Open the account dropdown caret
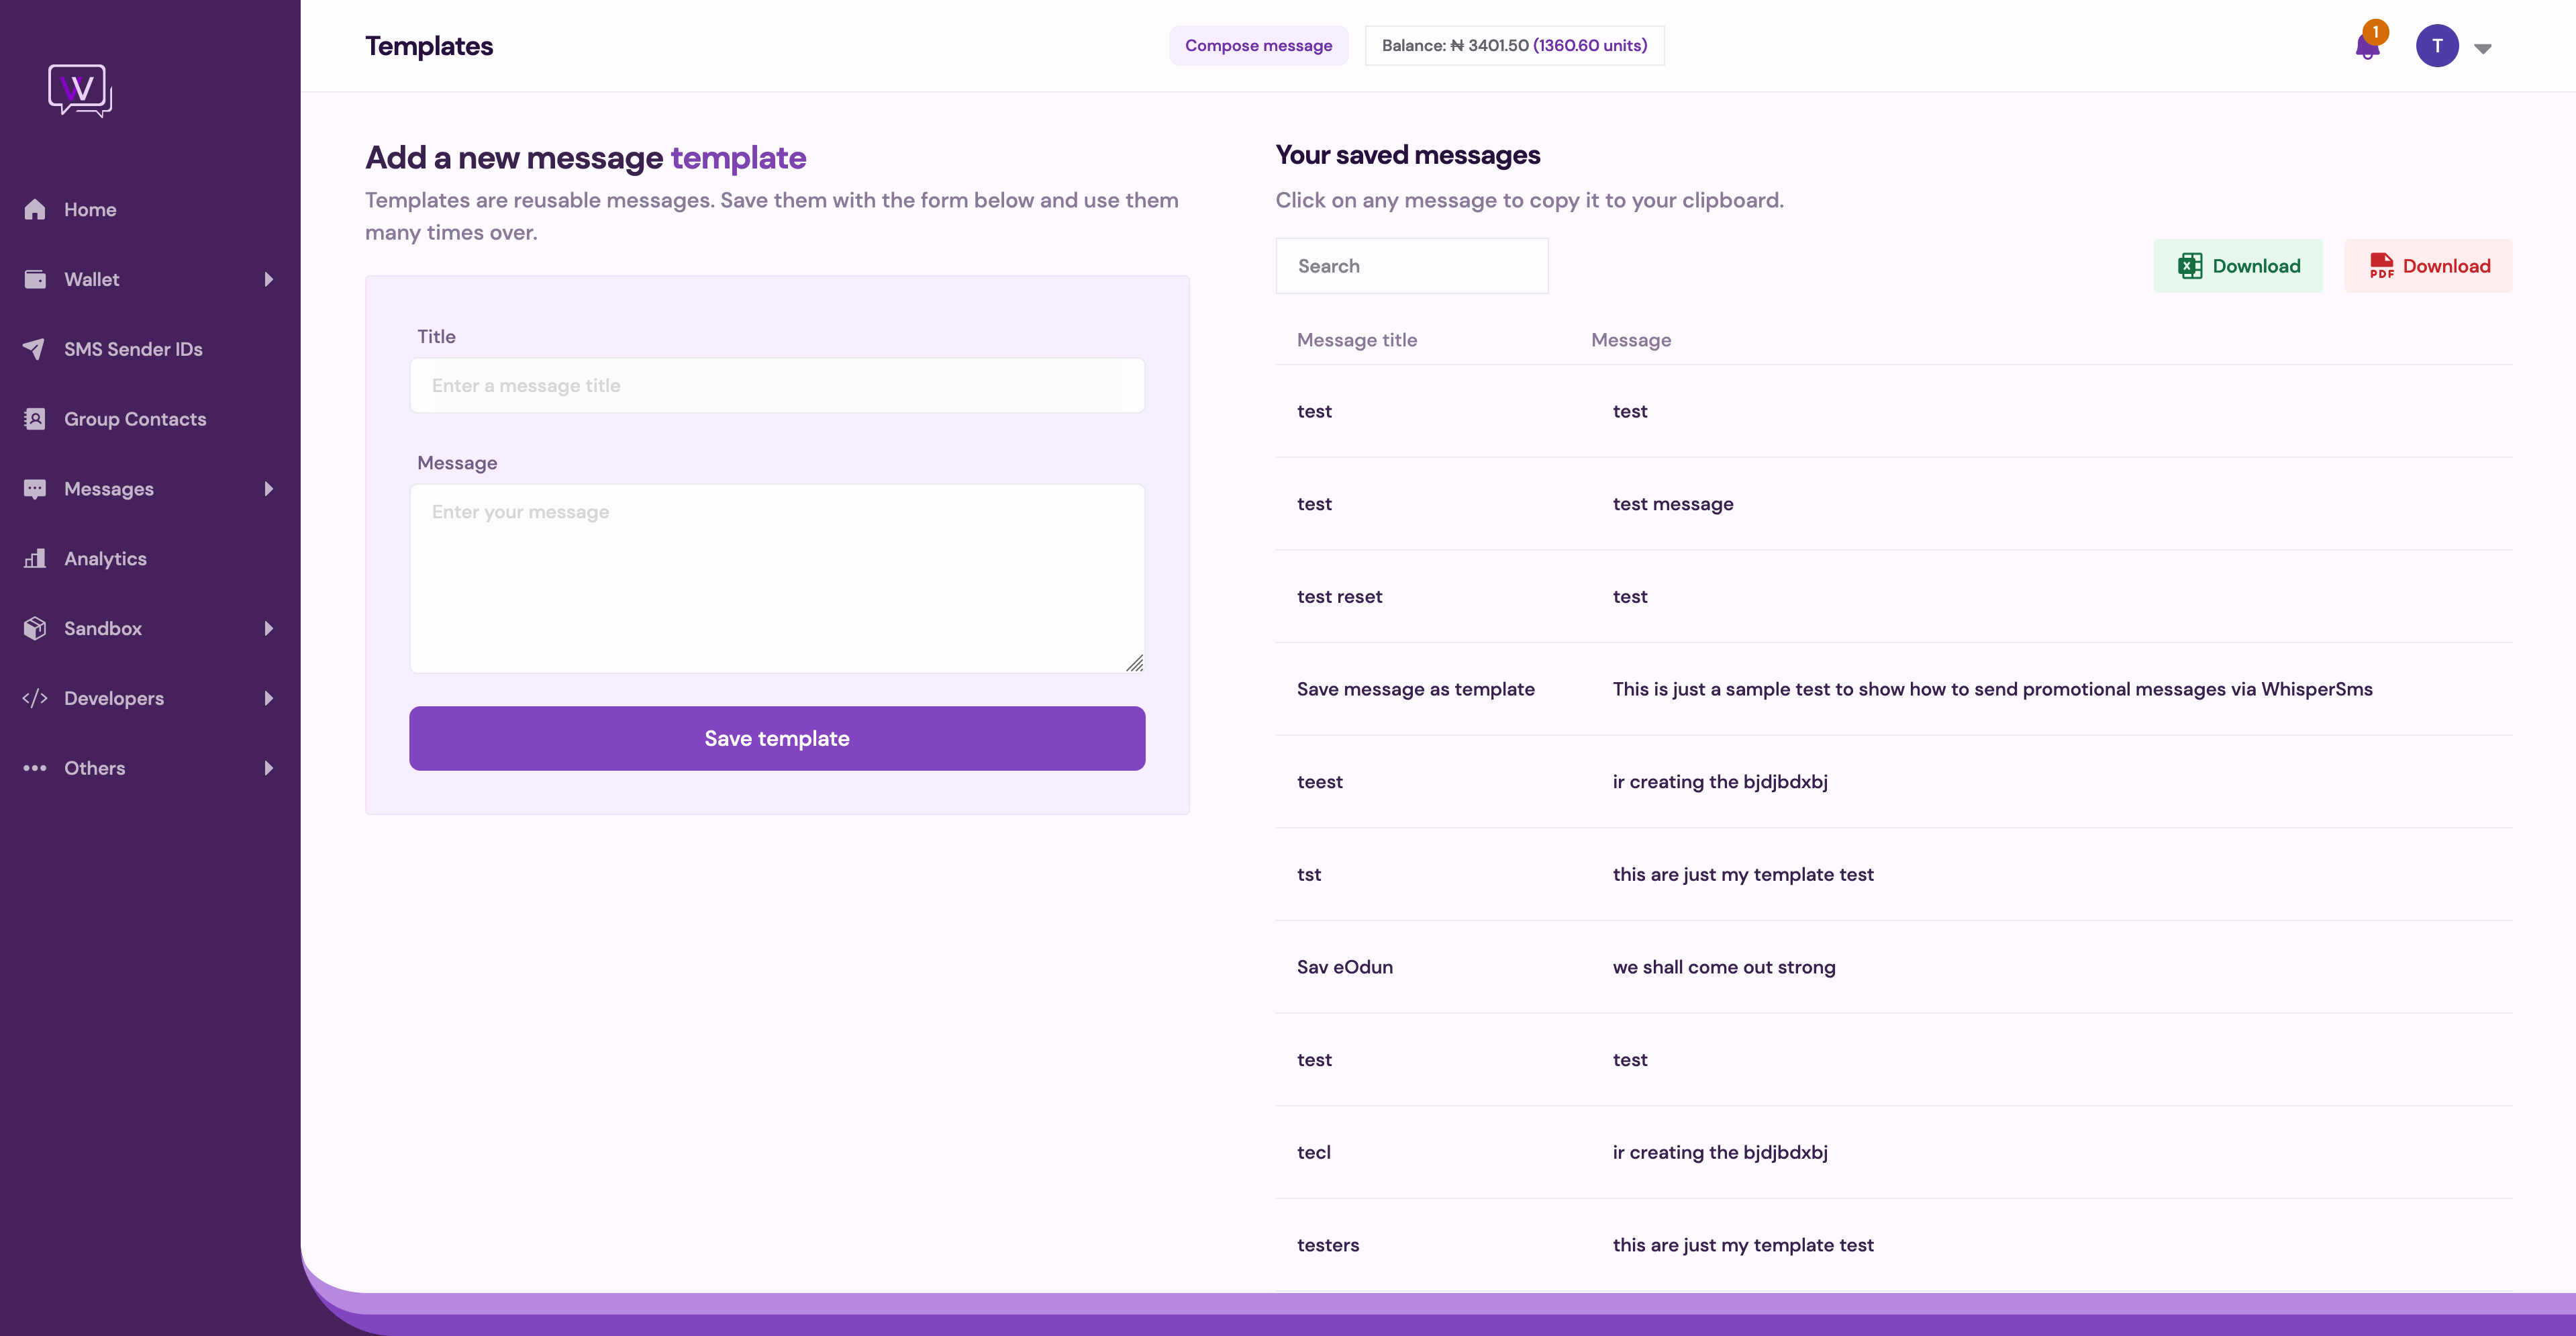This screenshot has height=1336, width=2576. pyautogui.click(x=2483, y=48)
